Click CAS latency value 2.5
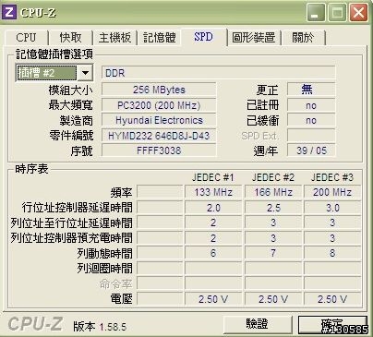The width and height of the screenshot is (373, 337). [x=273, y=208]
